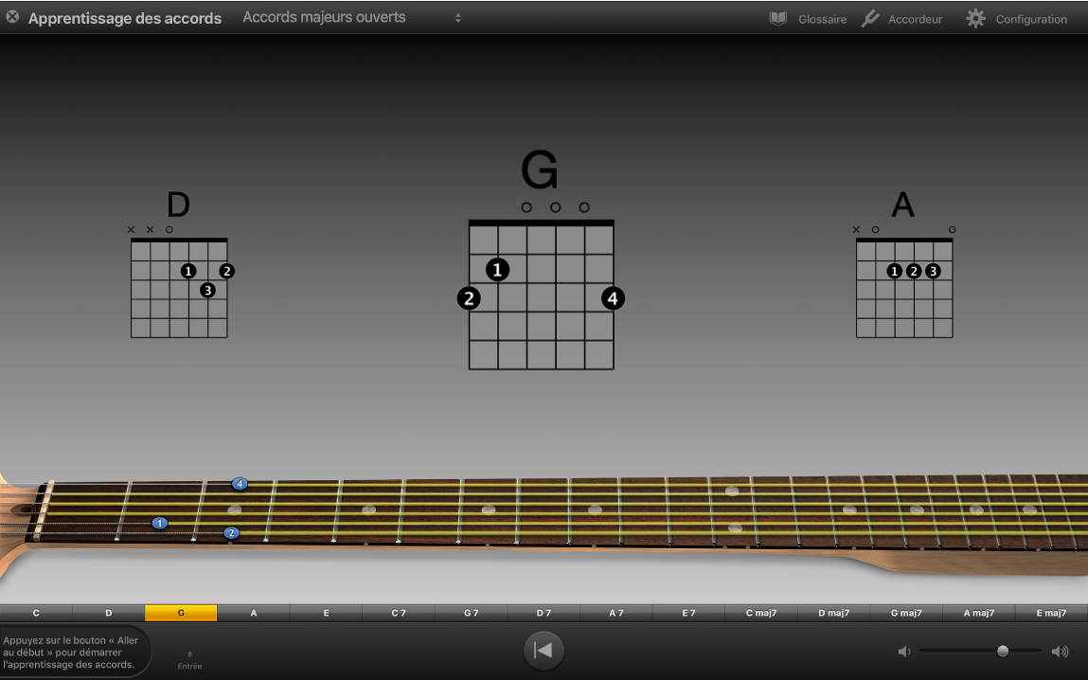Select the C chord in the chord bar
The width and height of the screenshot is (1088, 680).
[36, 613]
